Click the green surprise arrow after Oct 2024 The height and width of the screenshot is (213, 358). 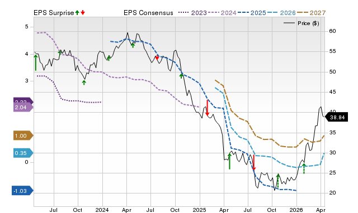pos(181,76)
